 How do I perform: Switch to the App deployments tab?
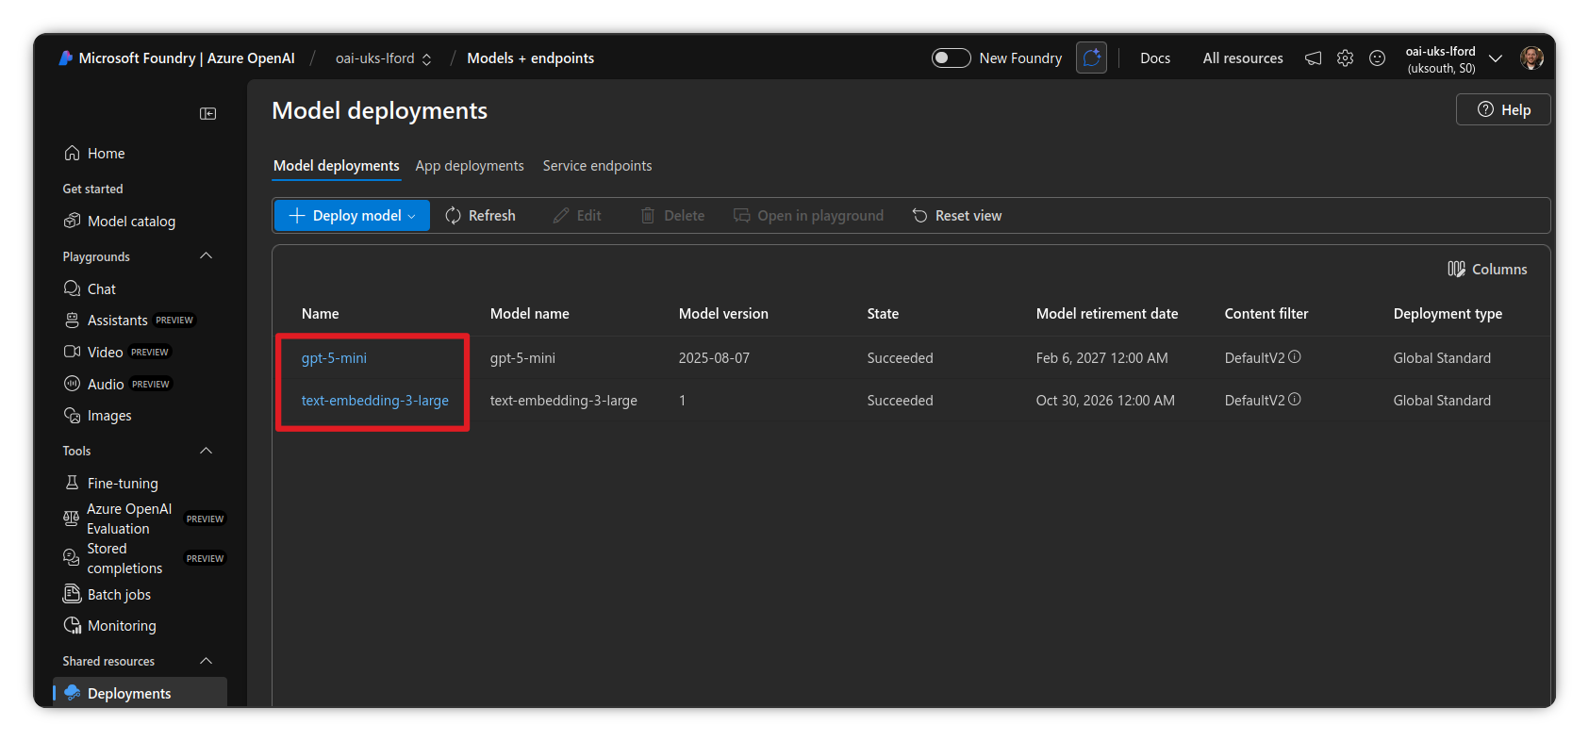pos(469,166)
